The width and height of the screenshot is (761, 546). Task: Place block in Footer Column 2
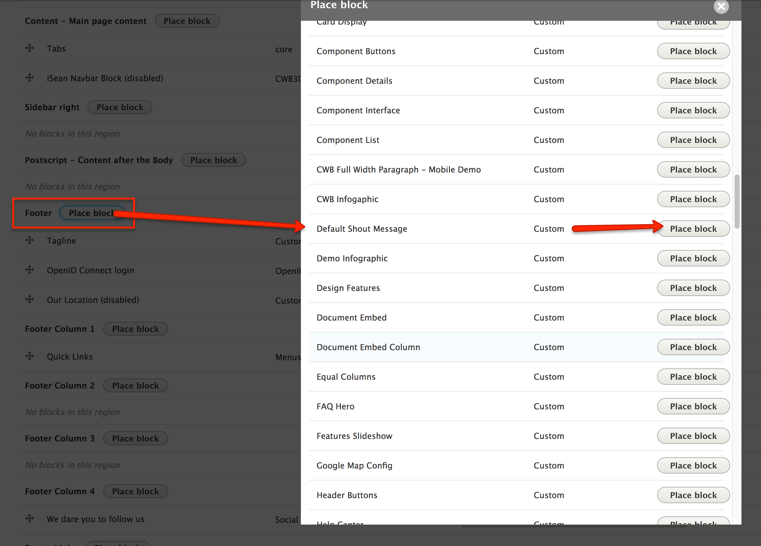(135, 385)
